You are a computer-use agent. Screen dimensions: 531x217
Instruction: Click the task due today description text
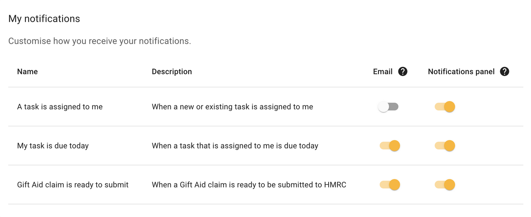pos(235,146)
